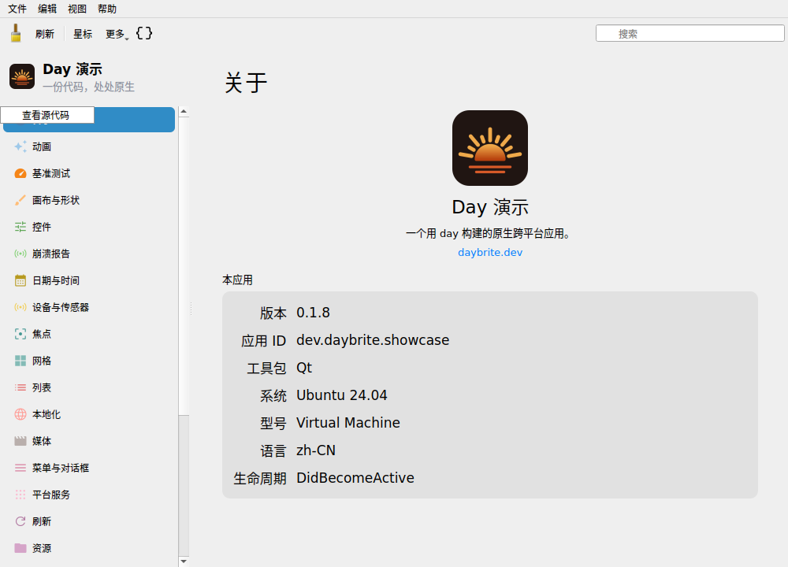
Task: Click the 本地化 globe icon
Action: point(20,414)
